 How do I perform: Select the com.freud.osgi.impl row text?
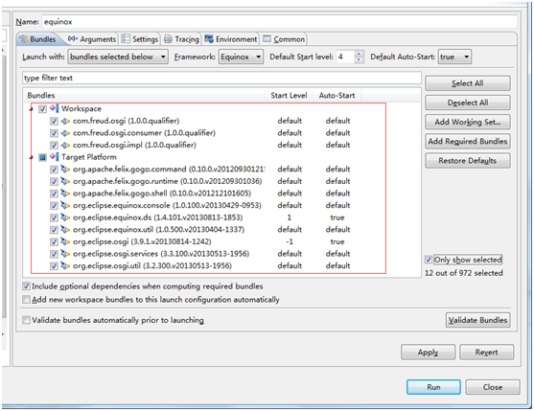(134, 145)
